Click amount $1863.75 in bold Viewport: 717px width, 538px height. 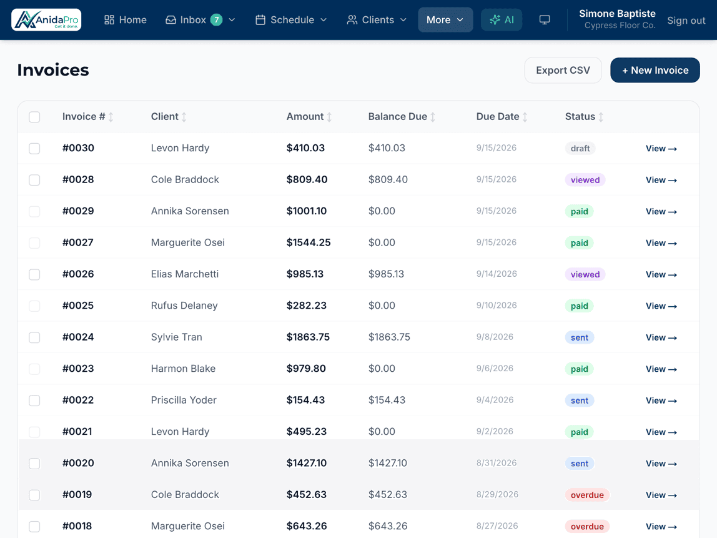[x=308, y=337]
